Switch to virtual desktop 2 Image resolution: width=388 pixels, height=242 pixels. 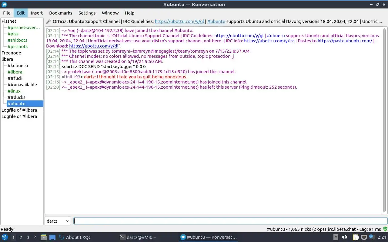[x=21, y=237]
